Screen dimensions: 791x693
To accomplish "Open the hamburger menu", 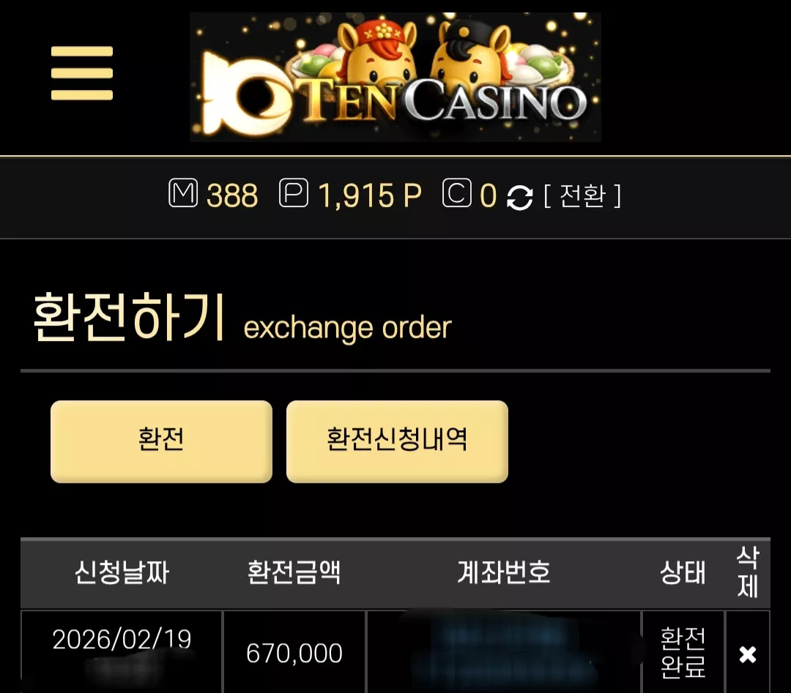I will coord(82,73).
